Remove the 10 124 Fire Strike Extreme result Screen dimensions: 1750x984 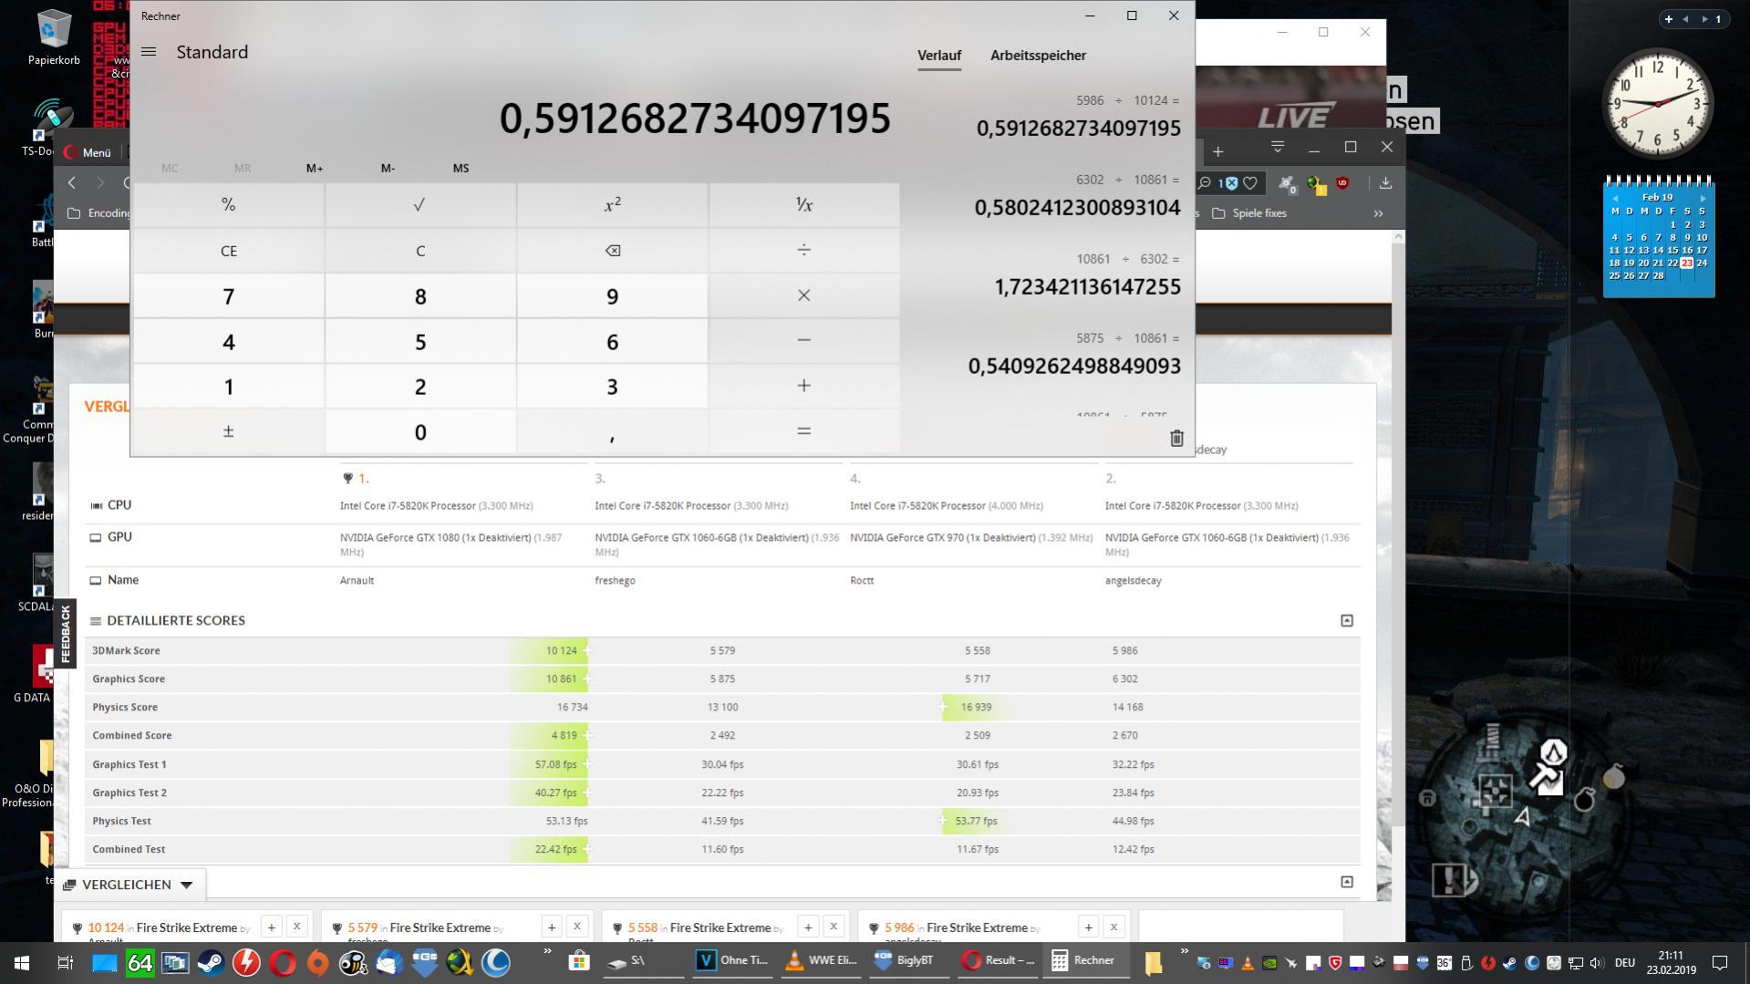pyautogui.click(x=296, y=927)
